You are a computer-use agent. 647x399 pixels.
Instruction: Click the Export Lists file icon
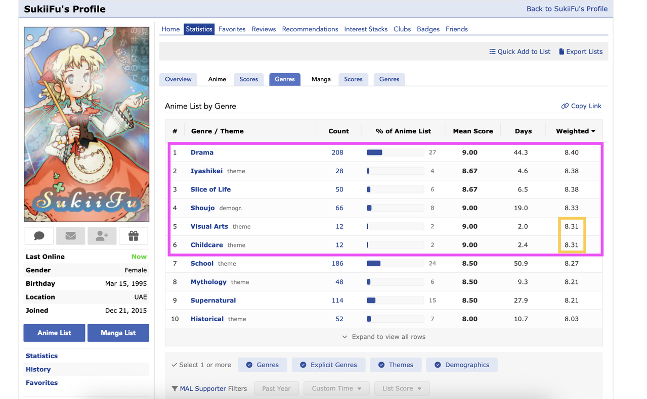tap(562, 52)
